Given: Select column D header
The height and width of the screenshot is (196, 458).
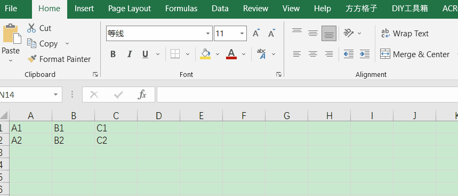Looking at the screenshot, I should [x=158, y=116].
